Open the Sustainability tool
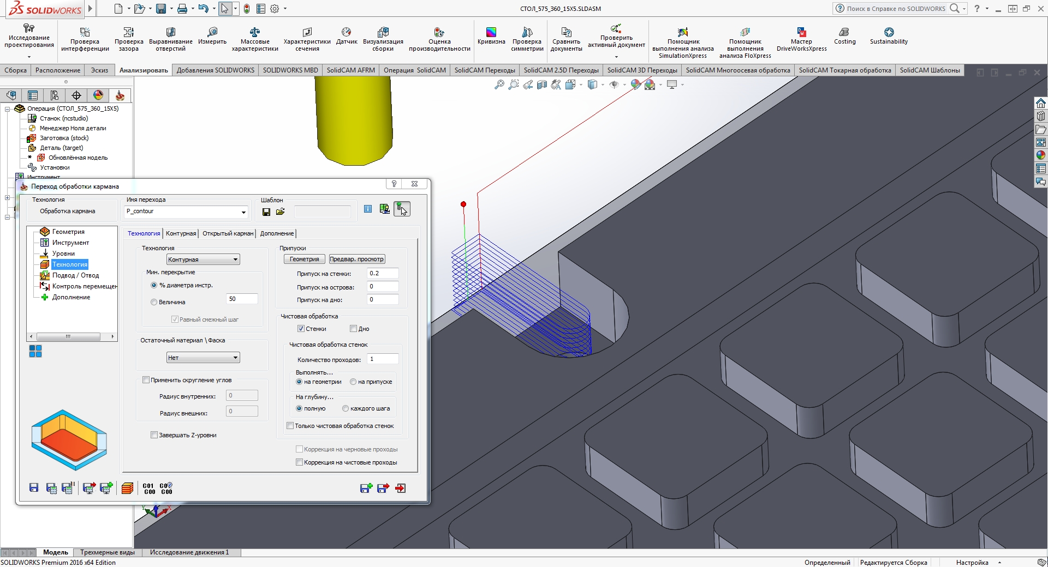The height and width of the screenshot is (567, 1048). tap(889, 36)
